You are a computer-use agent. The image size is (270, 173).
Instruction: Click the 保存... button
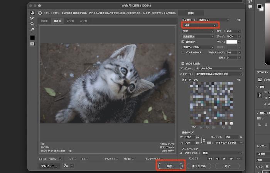click(x=171, y=166)
